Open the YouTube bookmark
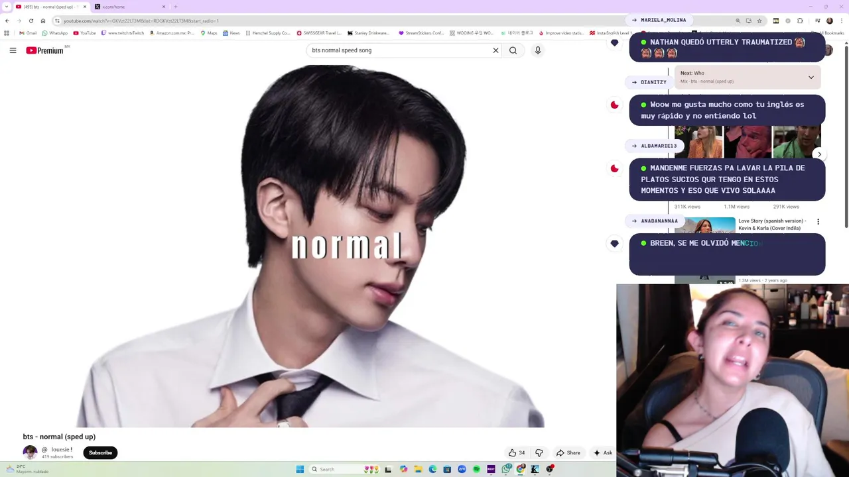849x477 pixels. click(85, 33)
